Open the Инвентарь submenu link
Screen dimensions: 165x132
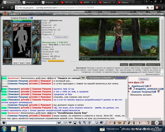(x=60, y=14)
